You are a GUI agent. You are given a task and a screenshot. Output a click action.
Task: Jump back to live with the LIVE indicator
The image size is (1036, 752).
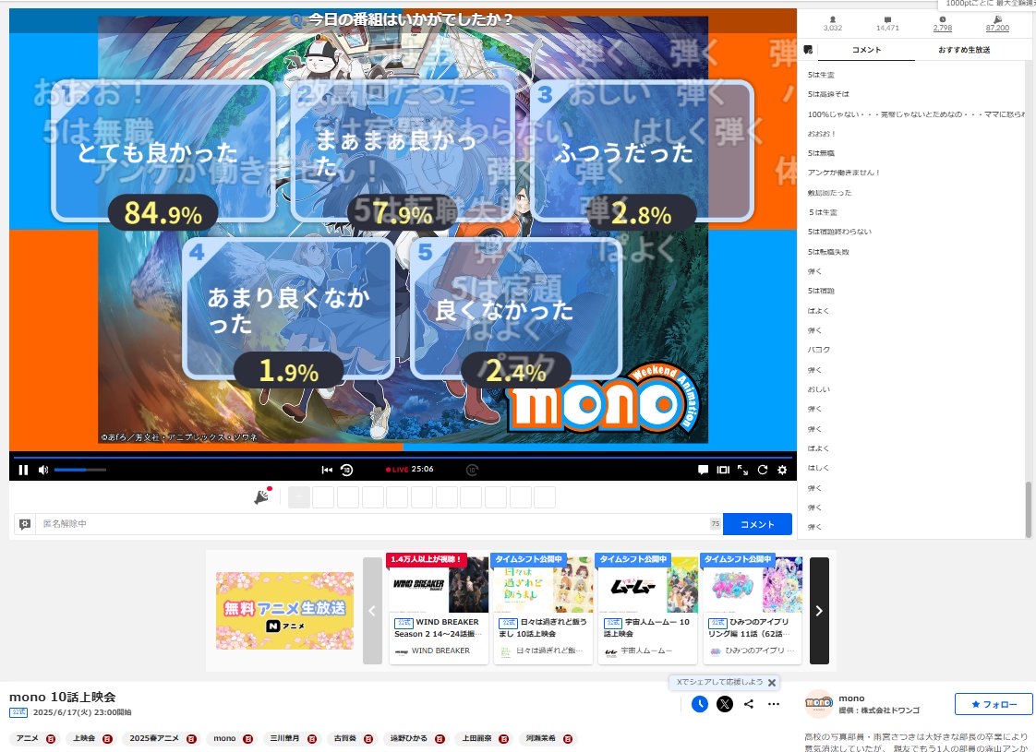399,469
